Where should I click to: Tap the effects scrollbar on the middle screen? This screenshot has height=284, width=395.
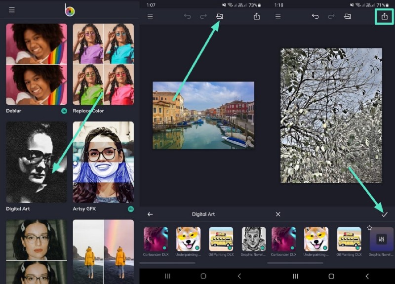pyautogui.click(x=167, y=263)
